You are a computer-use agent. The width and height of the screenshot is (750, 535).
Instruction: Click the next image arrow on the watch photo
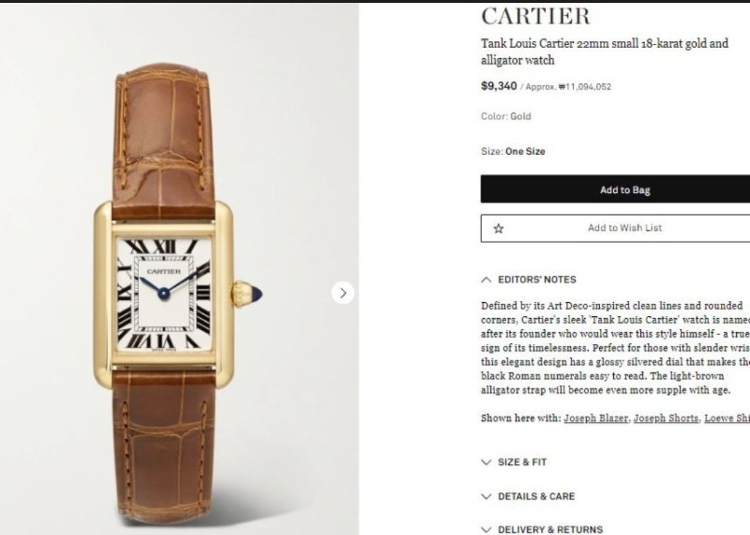coord(343,293)
